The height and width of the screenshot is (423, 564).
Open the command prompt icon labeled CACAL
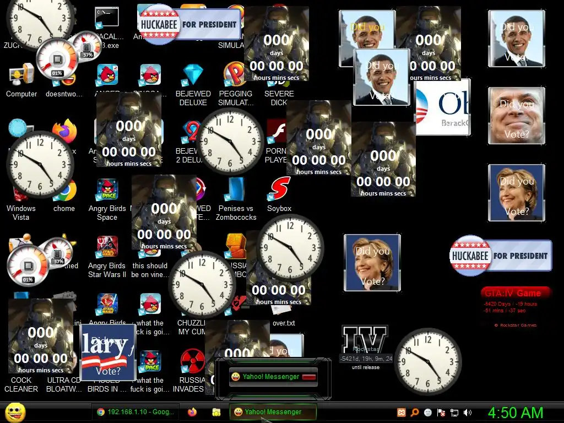coord(107,18)
